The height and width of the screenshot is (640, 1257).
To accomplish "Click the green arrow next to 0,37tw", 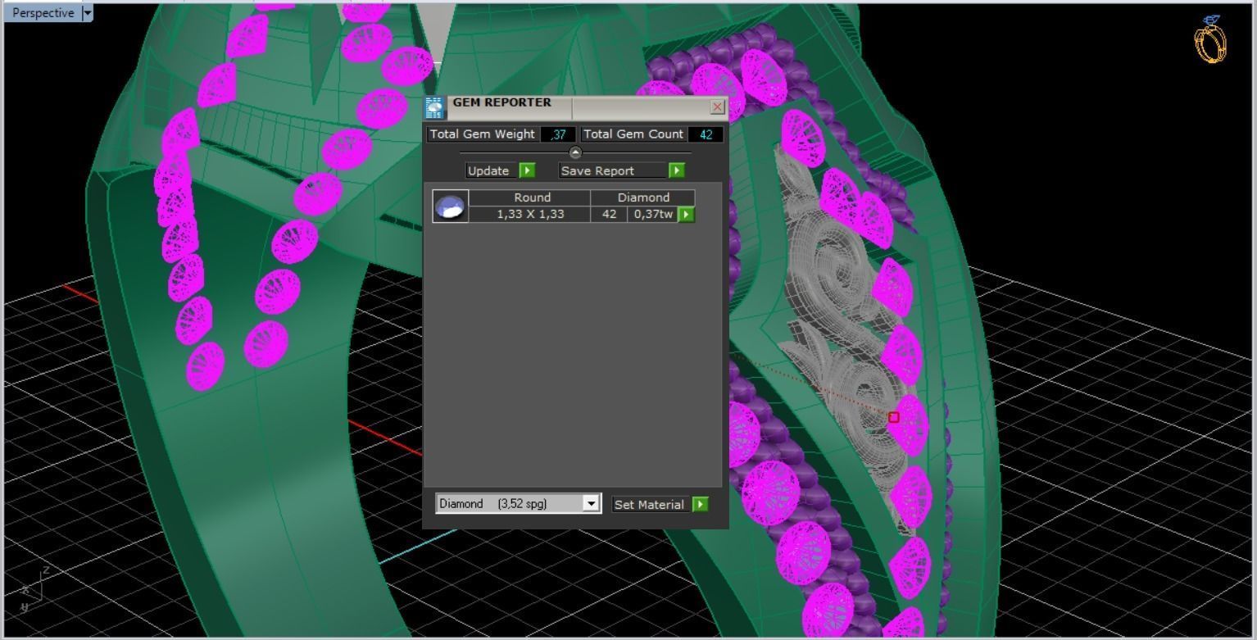I will [686, 214].
